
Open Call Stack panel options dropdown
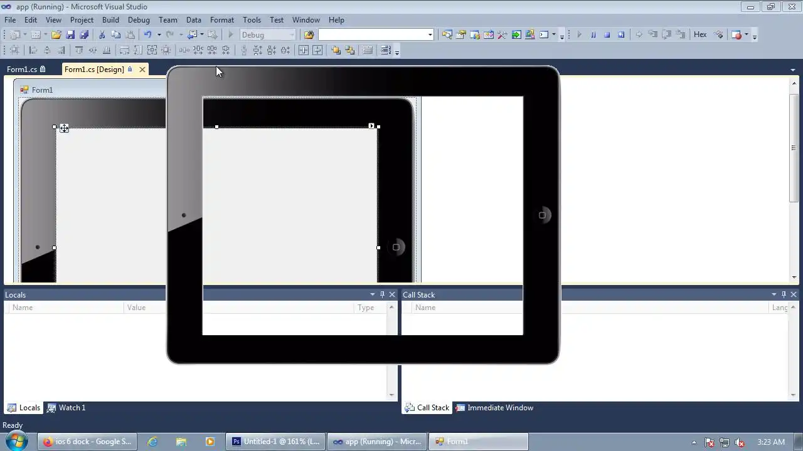[774, 294]
